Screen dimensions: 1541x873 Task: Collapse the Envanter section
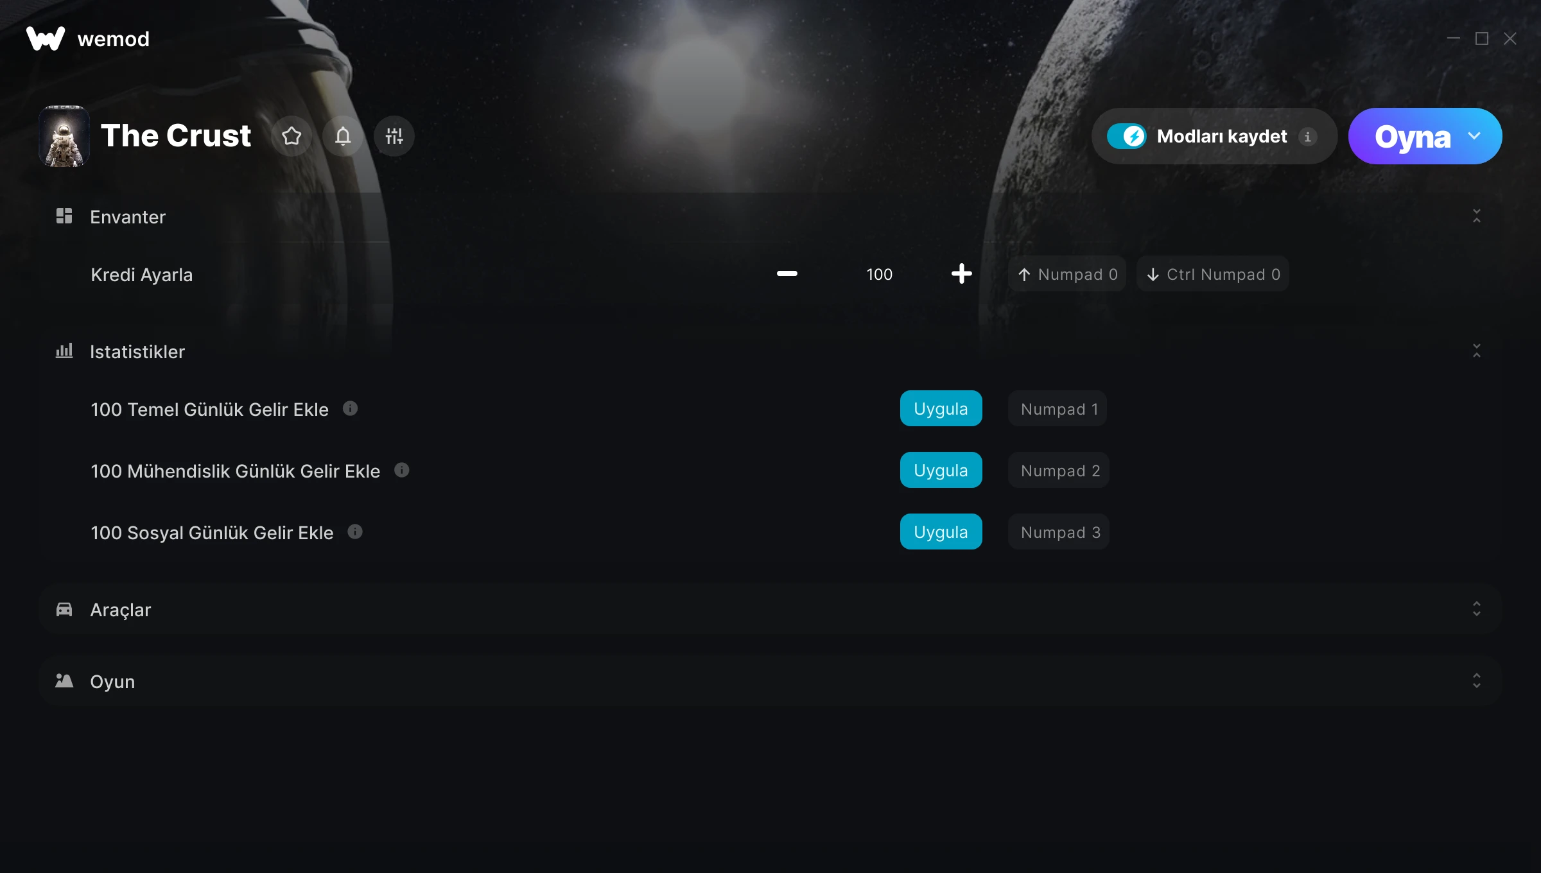(1477, 216)
